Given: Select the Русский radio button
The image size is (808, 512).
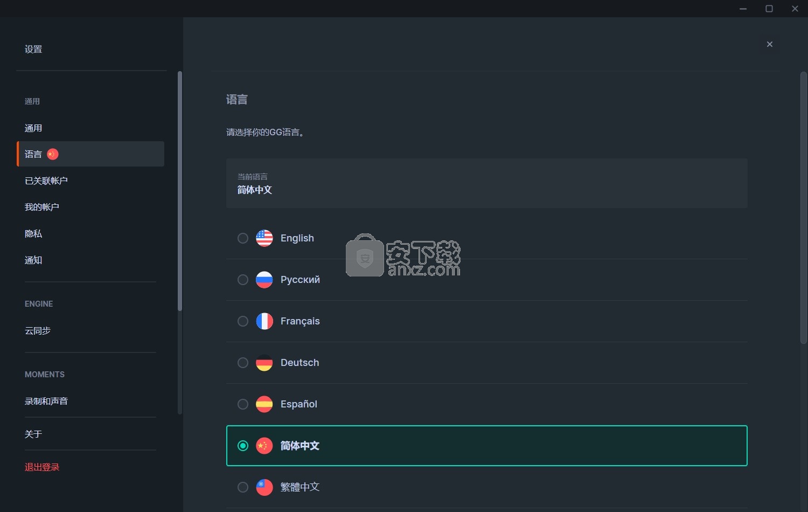Looking at the screenshot, I should pos(243,280).
